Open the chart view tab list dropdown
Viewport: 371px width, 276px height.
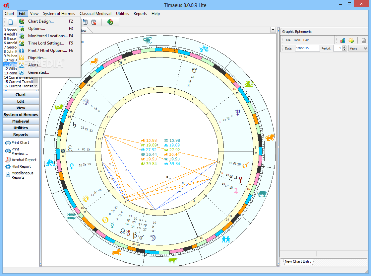(x=273, y=30)
